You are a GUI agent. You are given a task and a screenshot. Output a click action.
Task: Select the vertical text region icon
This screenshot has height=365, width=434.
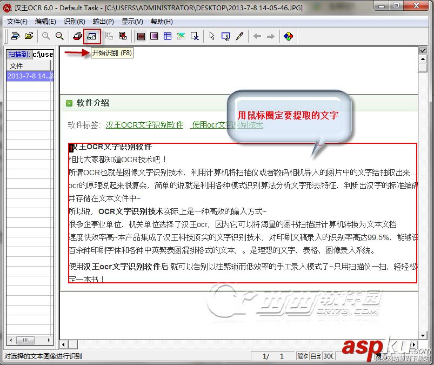point(153,36)
